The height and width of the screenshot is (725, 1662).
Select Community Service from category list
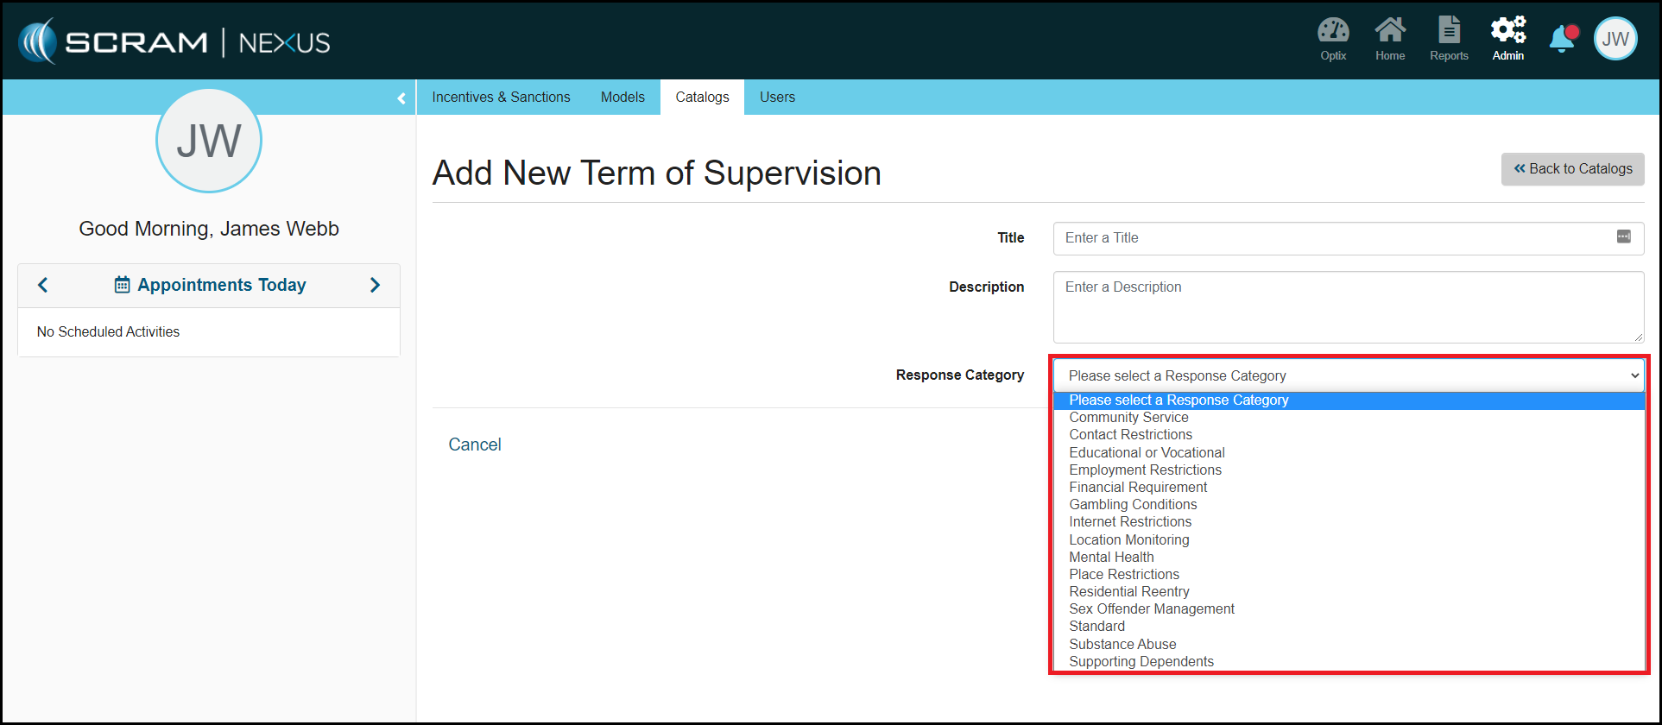1128,418
